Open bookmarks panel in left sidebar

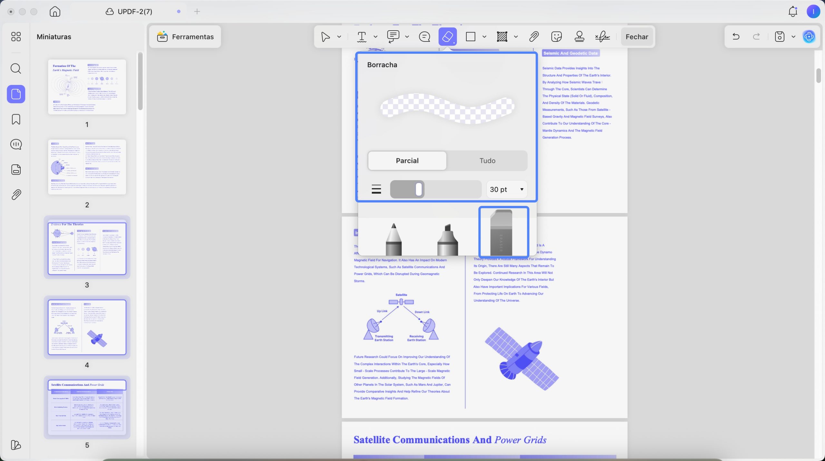tap(16, 119)
